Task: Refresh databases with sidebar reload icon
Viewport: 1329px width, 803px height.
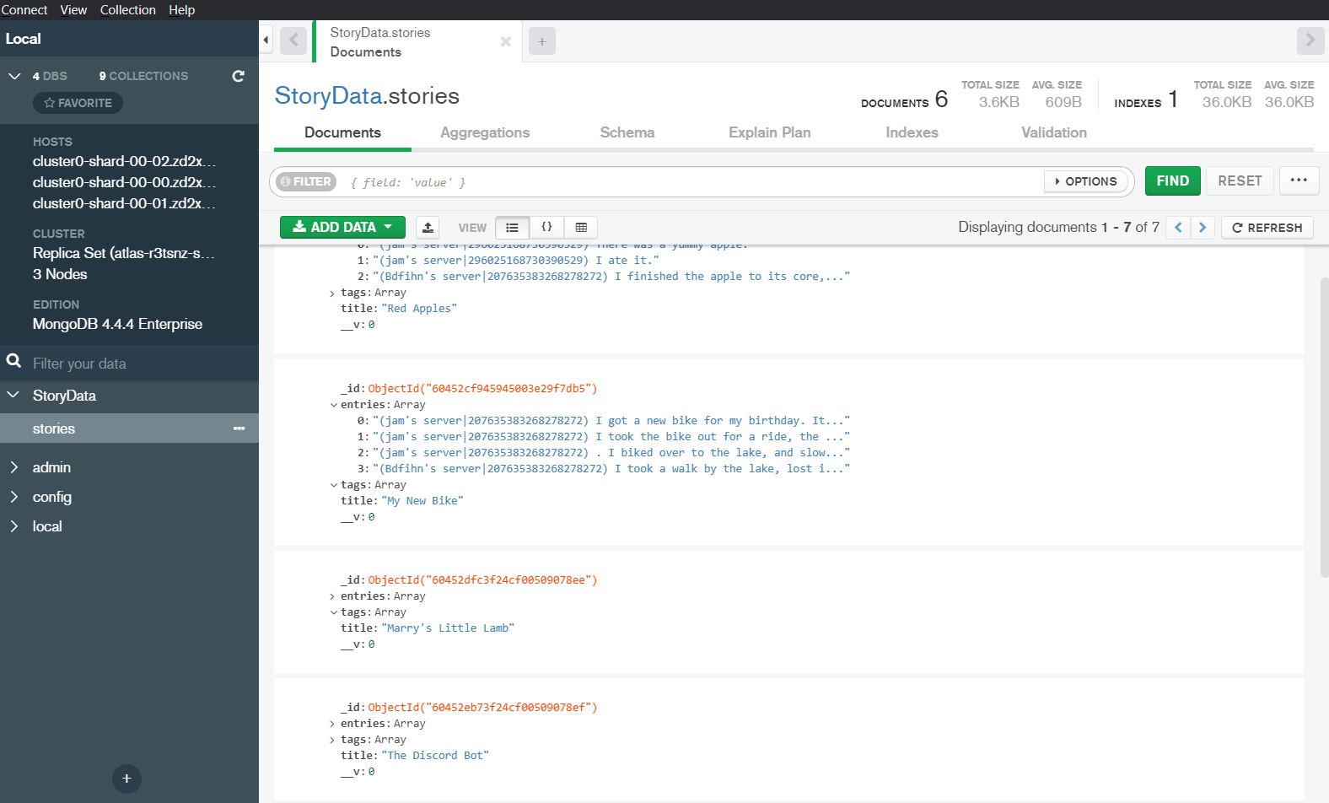Action: click(x=239, y=76)
